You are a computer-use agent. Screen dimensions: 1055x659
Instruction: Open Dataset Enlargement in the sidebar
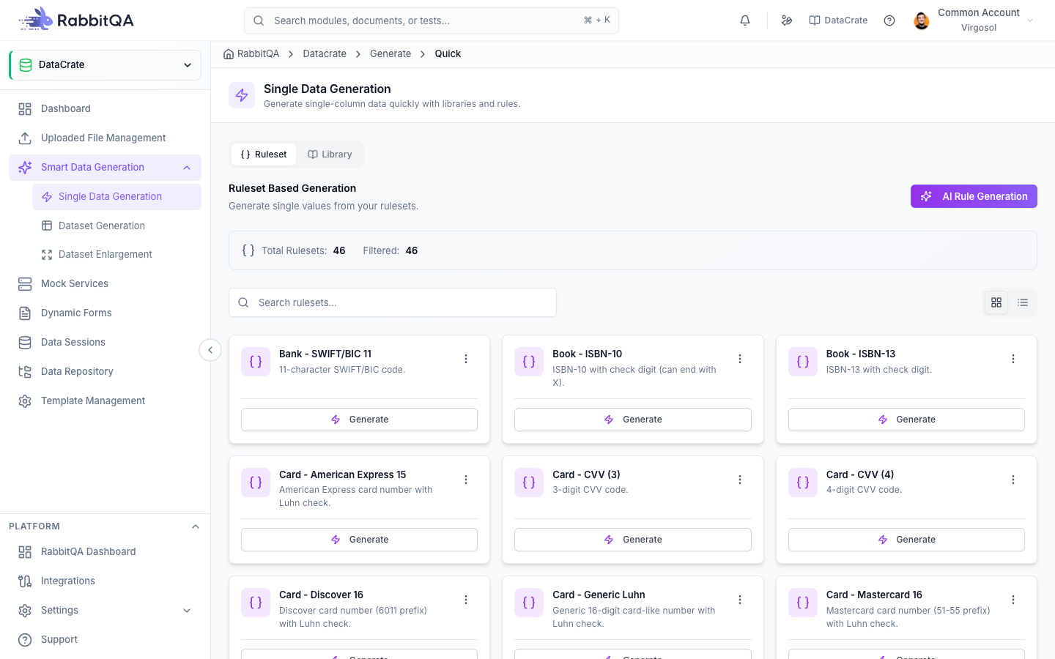(116, 255)
